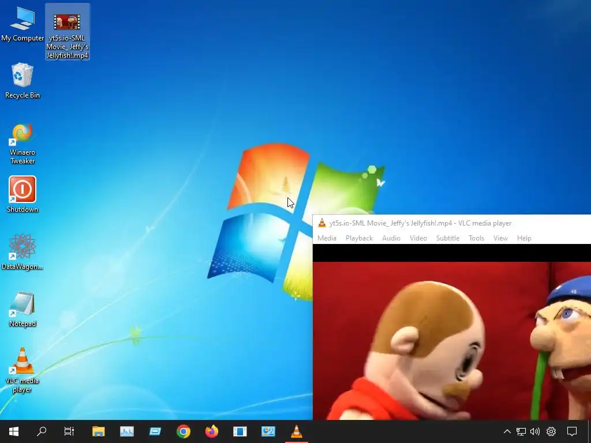Viewport: 591px width, 443px height.
Task: Click the playing video frame in VLC
Action: tap(452, 340)
